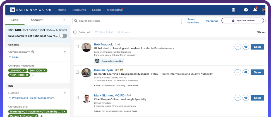Open Leads in navigation bar

[97, 10]
